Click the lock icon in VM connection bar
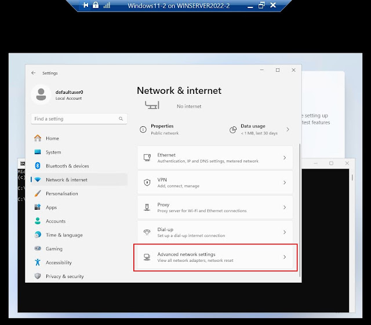The width and height of the screenshot is (371, 325). click(96, 5)
